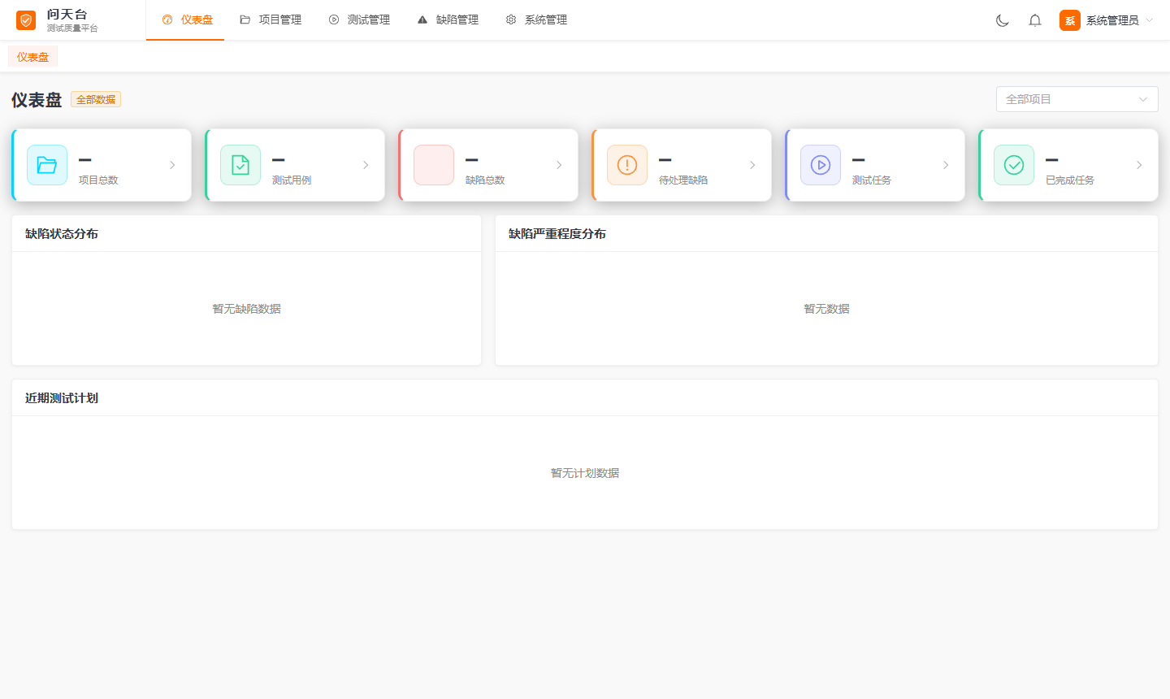This screenshot has height=699, width=1170.
Task: Open the 全部项目 project selector
Action: pos(1077,99)
